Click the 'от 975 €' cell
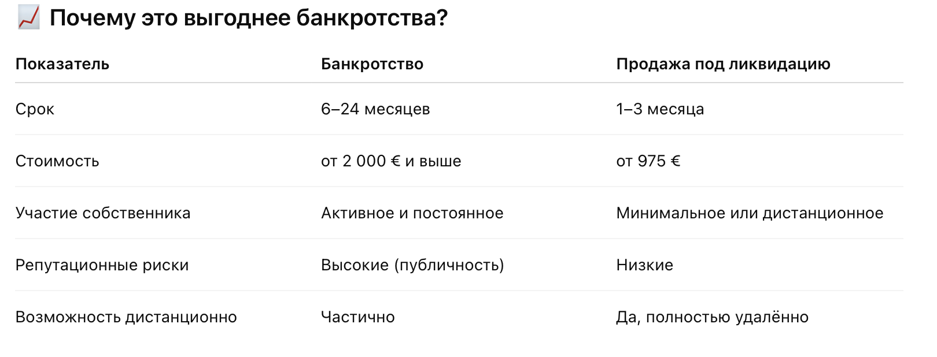 [648, 161]
